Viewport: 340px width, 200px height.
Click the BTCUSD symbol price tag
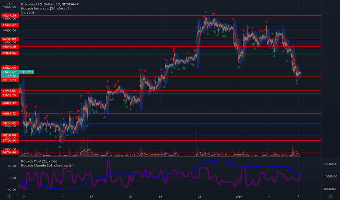click(x=27, y=72)
